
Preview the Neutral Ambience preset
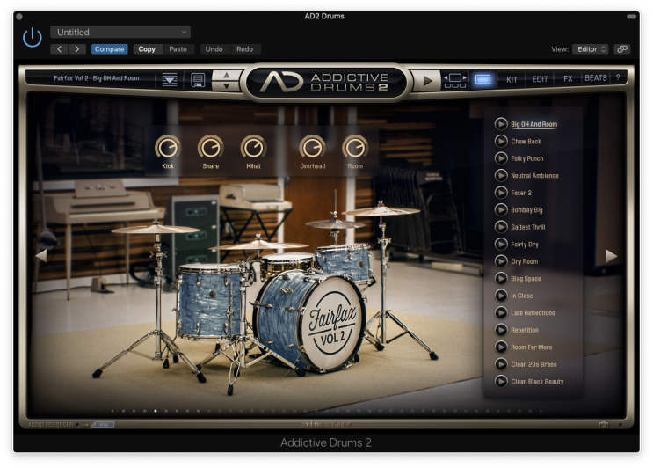tap(501, 175)
